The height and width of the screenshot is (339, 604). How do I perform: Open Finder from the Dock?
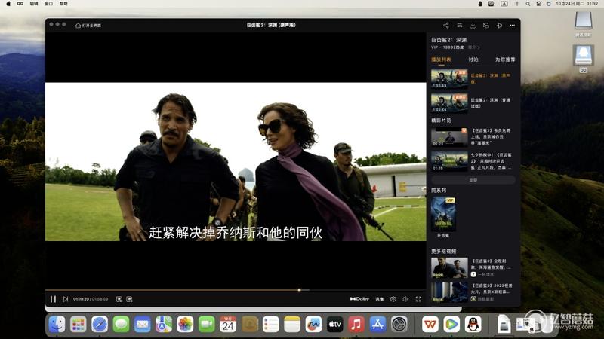coord(57,325)
